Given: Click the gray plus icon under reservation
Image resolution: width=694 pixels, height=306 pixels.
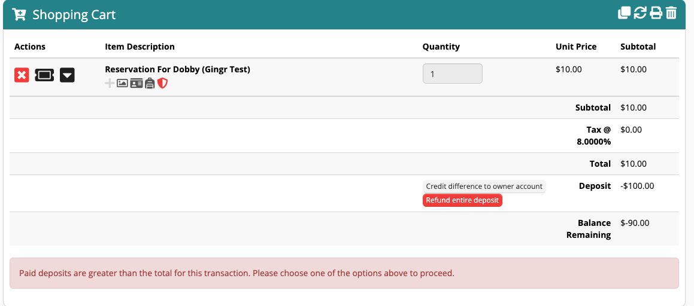Looking at the screenshot, I should click(110, 83).
